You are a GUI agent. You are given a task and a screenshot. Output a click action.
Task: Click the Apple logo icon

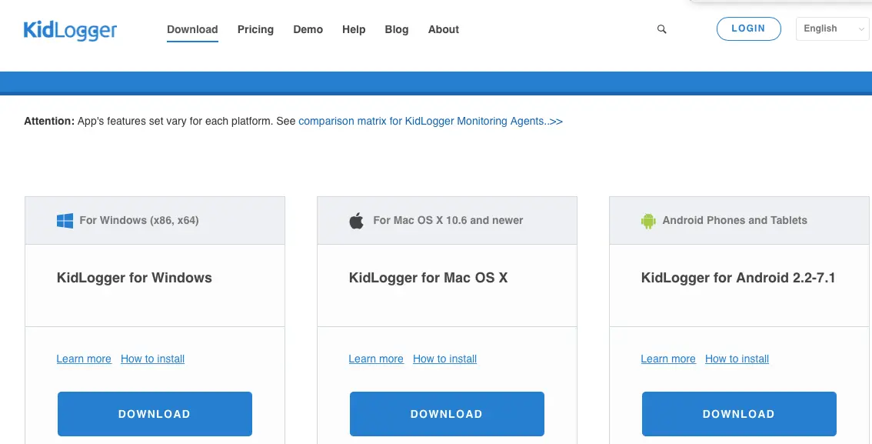click(x=357, y=220)
